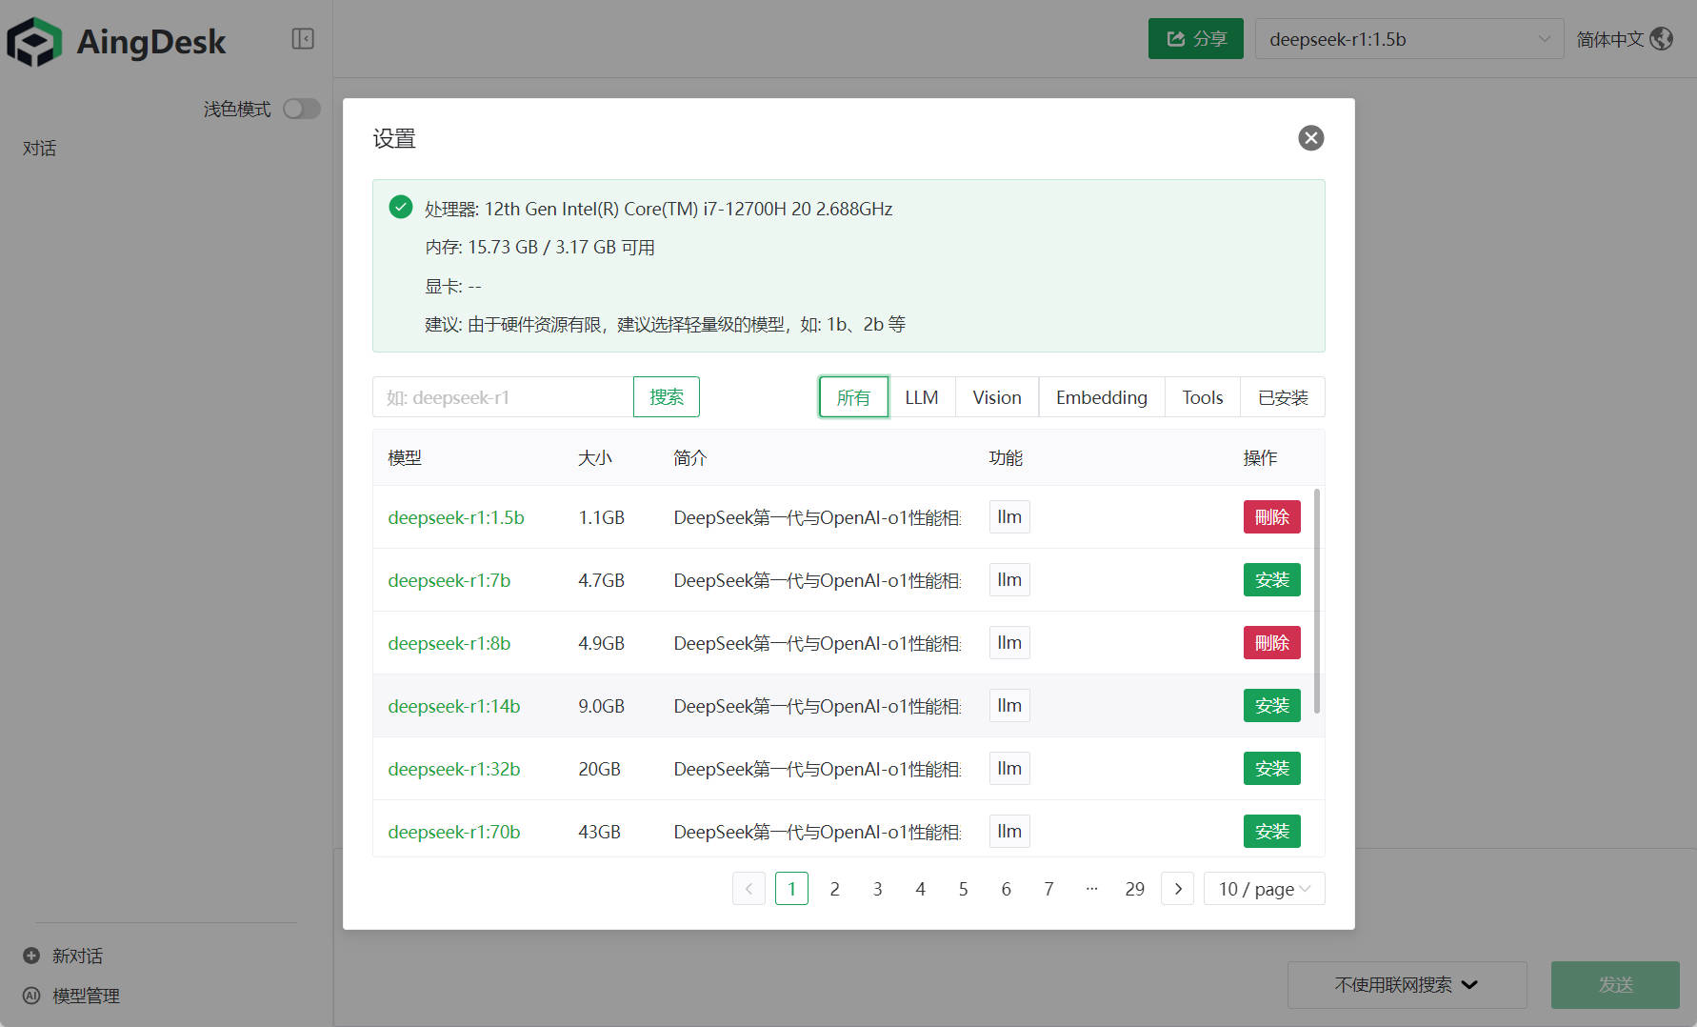Viewport: 1697px width, 1027px height.
Task: Click the 简体中文 language selector
Action: tap(1609, 39)
